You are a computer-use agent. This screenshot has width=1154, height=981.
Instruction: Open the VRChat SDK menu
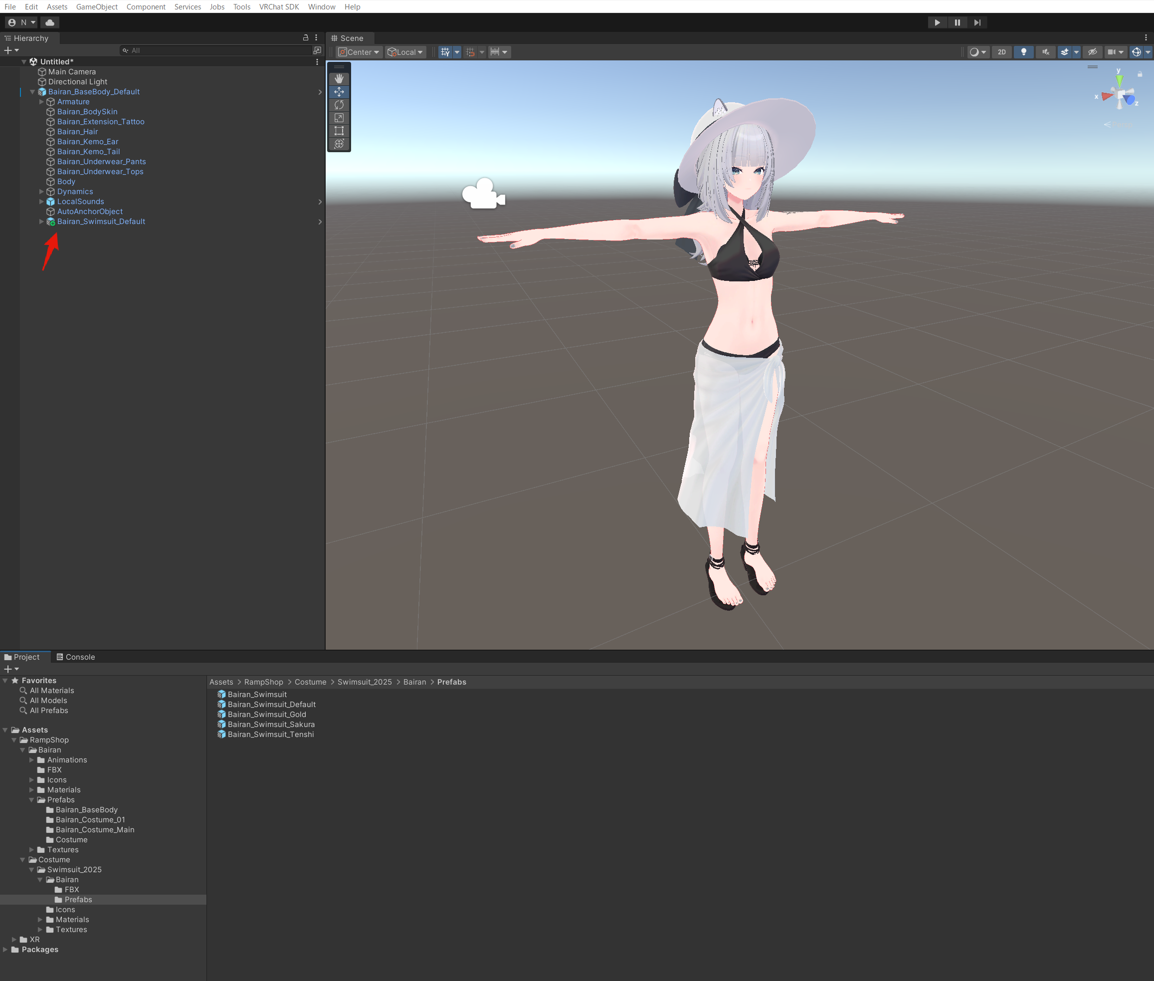click(279, 6)
